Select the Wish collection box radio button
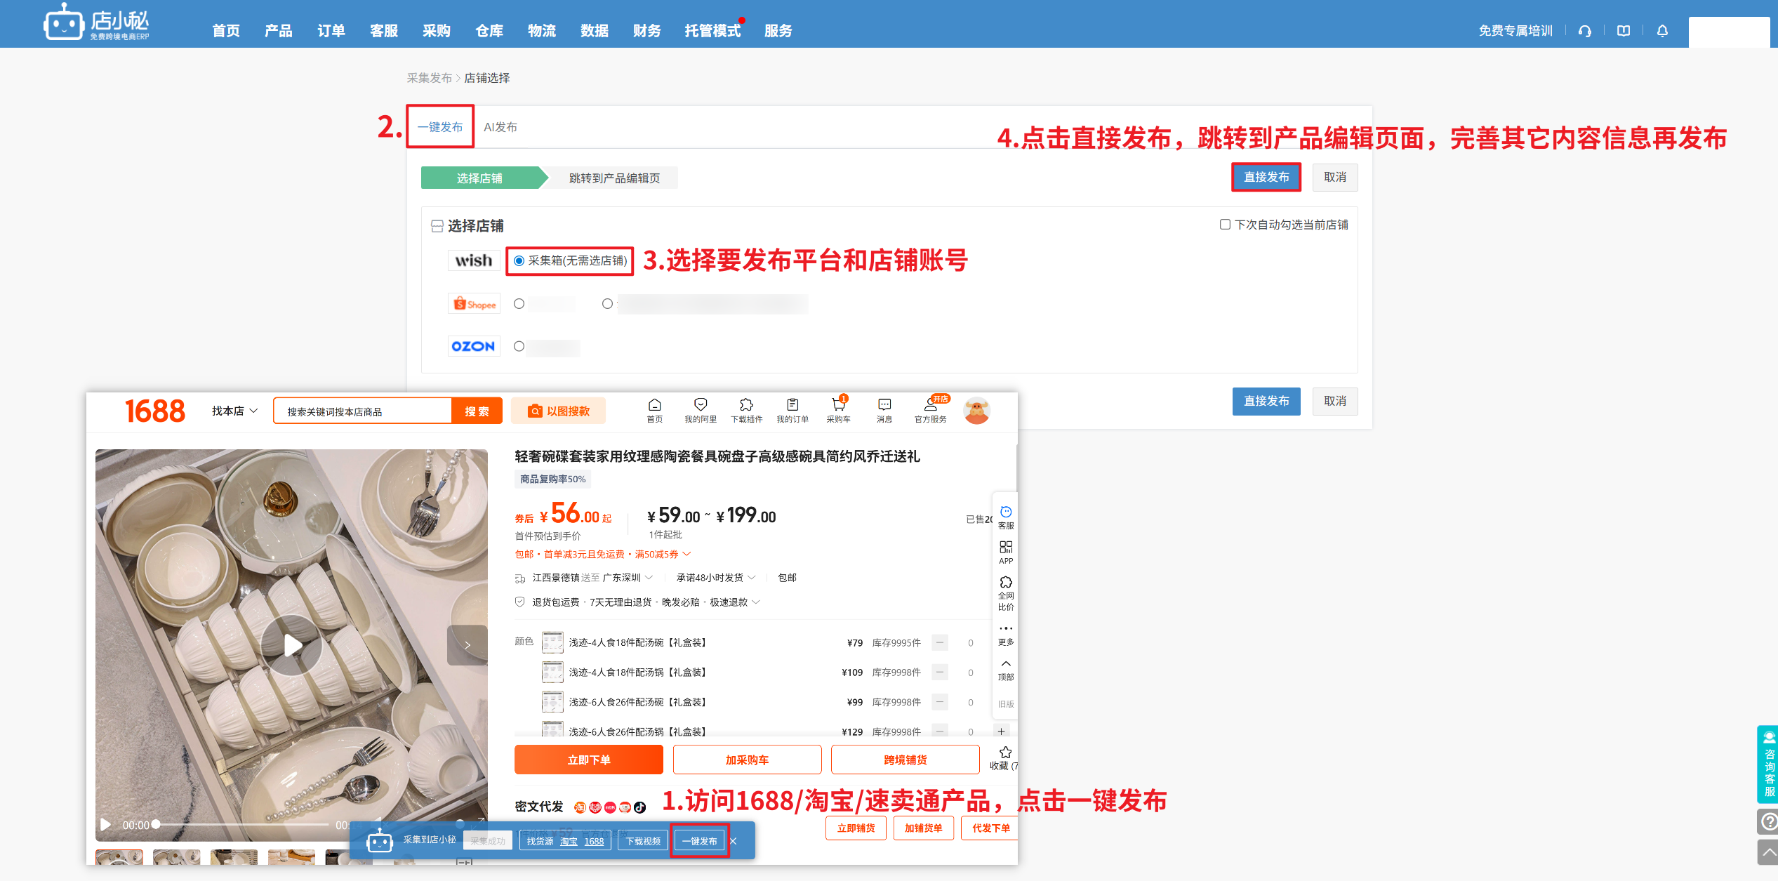Screen dimensions: 1778x881 [x=519, y=261]
